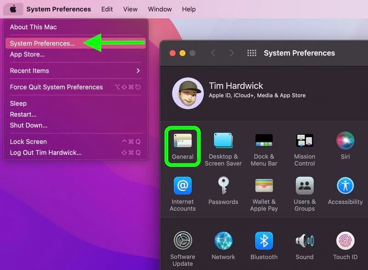Click Tim Hardwick's Memoji avatar
The image size is (368, 270).
click(188, 93)
